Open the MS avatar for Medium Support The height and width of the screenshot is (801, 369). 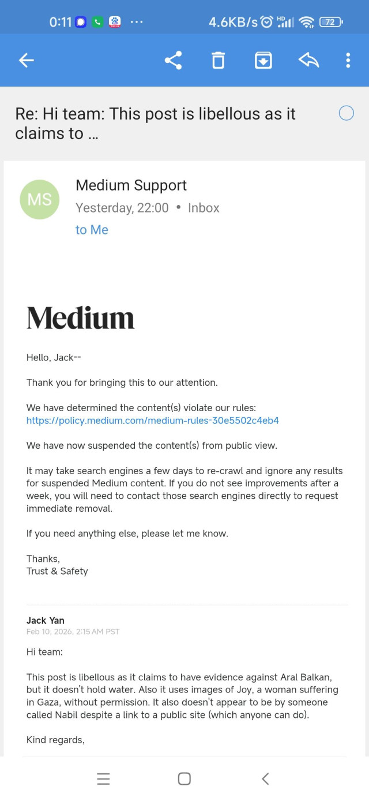point(39,199)
